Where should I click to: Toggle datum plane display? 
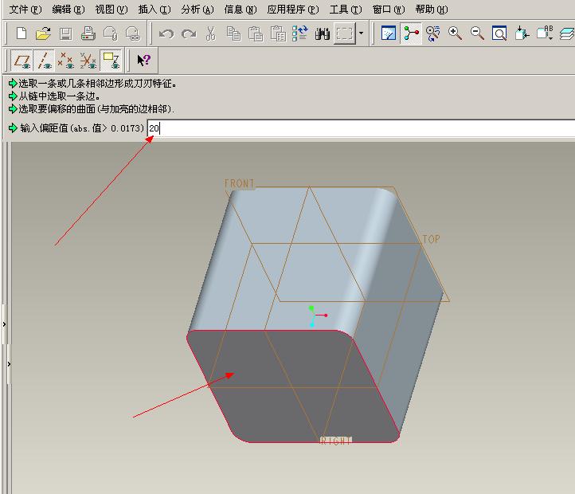pos(22,61)
